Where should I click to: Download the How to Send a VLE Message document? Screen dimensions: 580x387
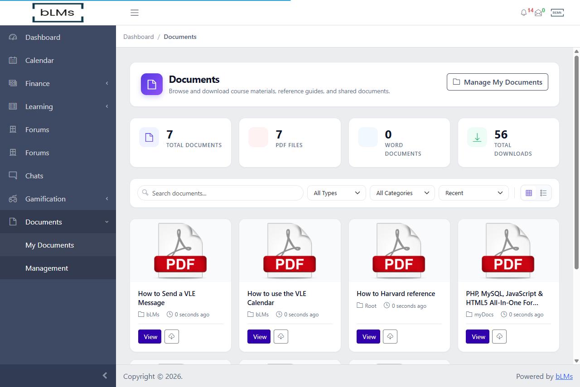pyautogui.click(x=171, y=336)
